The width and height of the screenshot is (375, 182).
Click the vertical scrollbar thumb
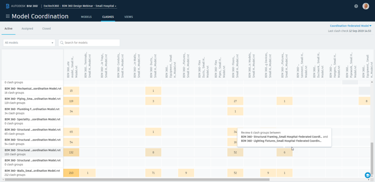(371, 159)
